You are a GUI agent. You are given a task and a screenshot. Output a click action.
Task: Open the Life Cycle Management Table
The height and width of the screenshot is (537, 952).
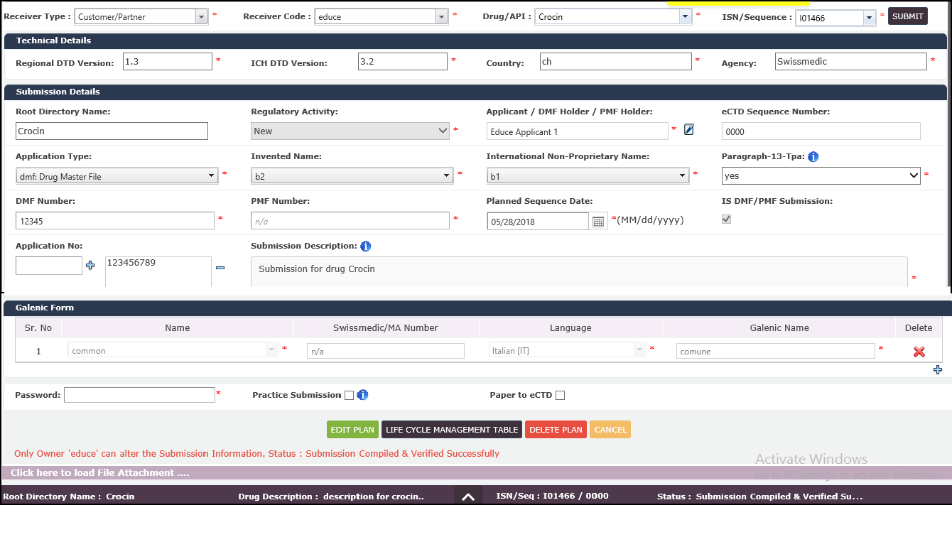coord(451,430)
